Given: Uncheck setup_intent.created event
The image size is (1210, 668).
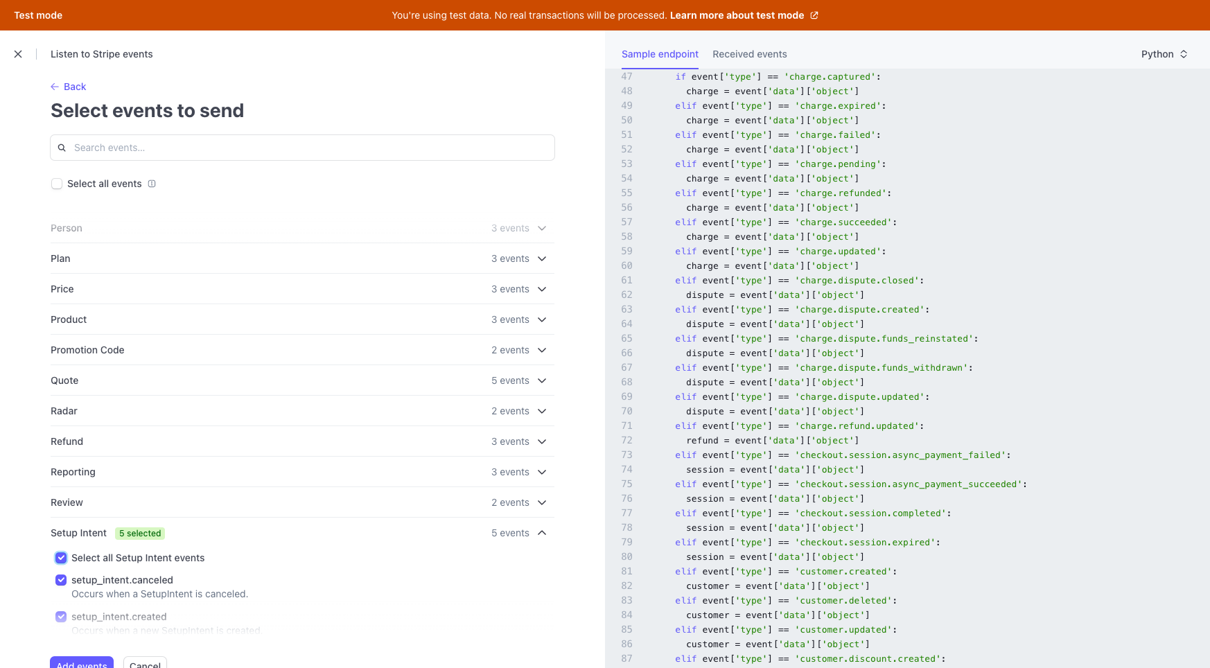Looking at the screenshot, I should [61, 617].
